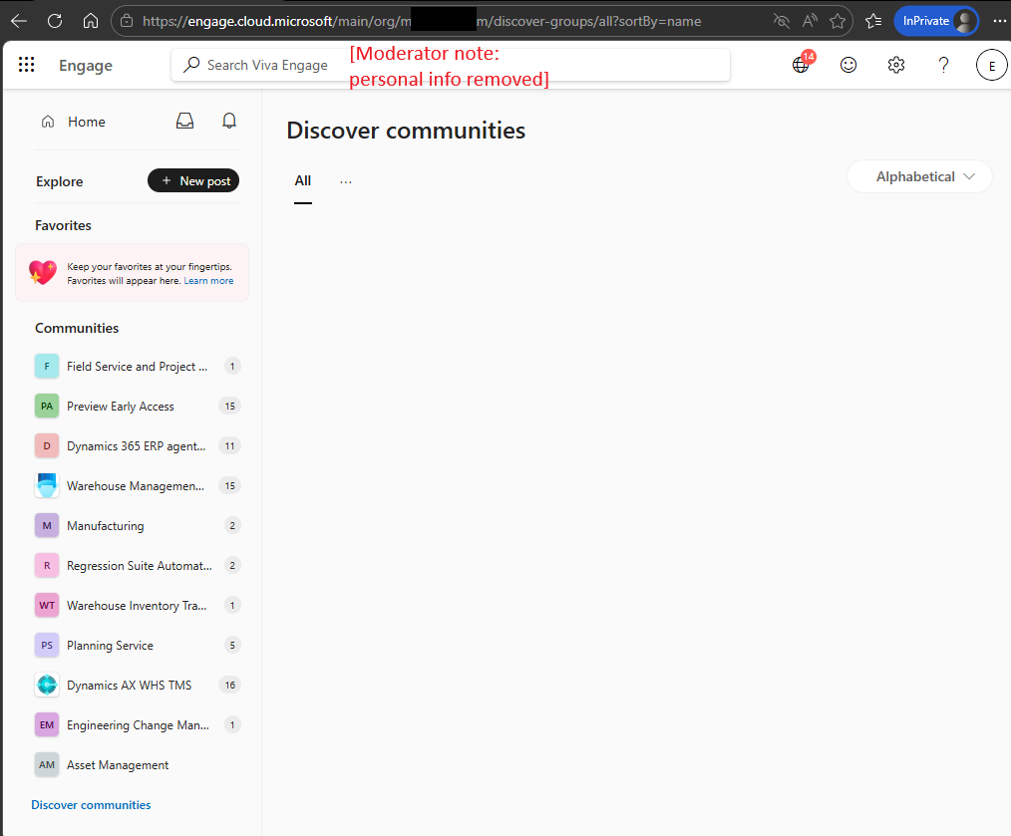Click the browser address bar URL

422,21
